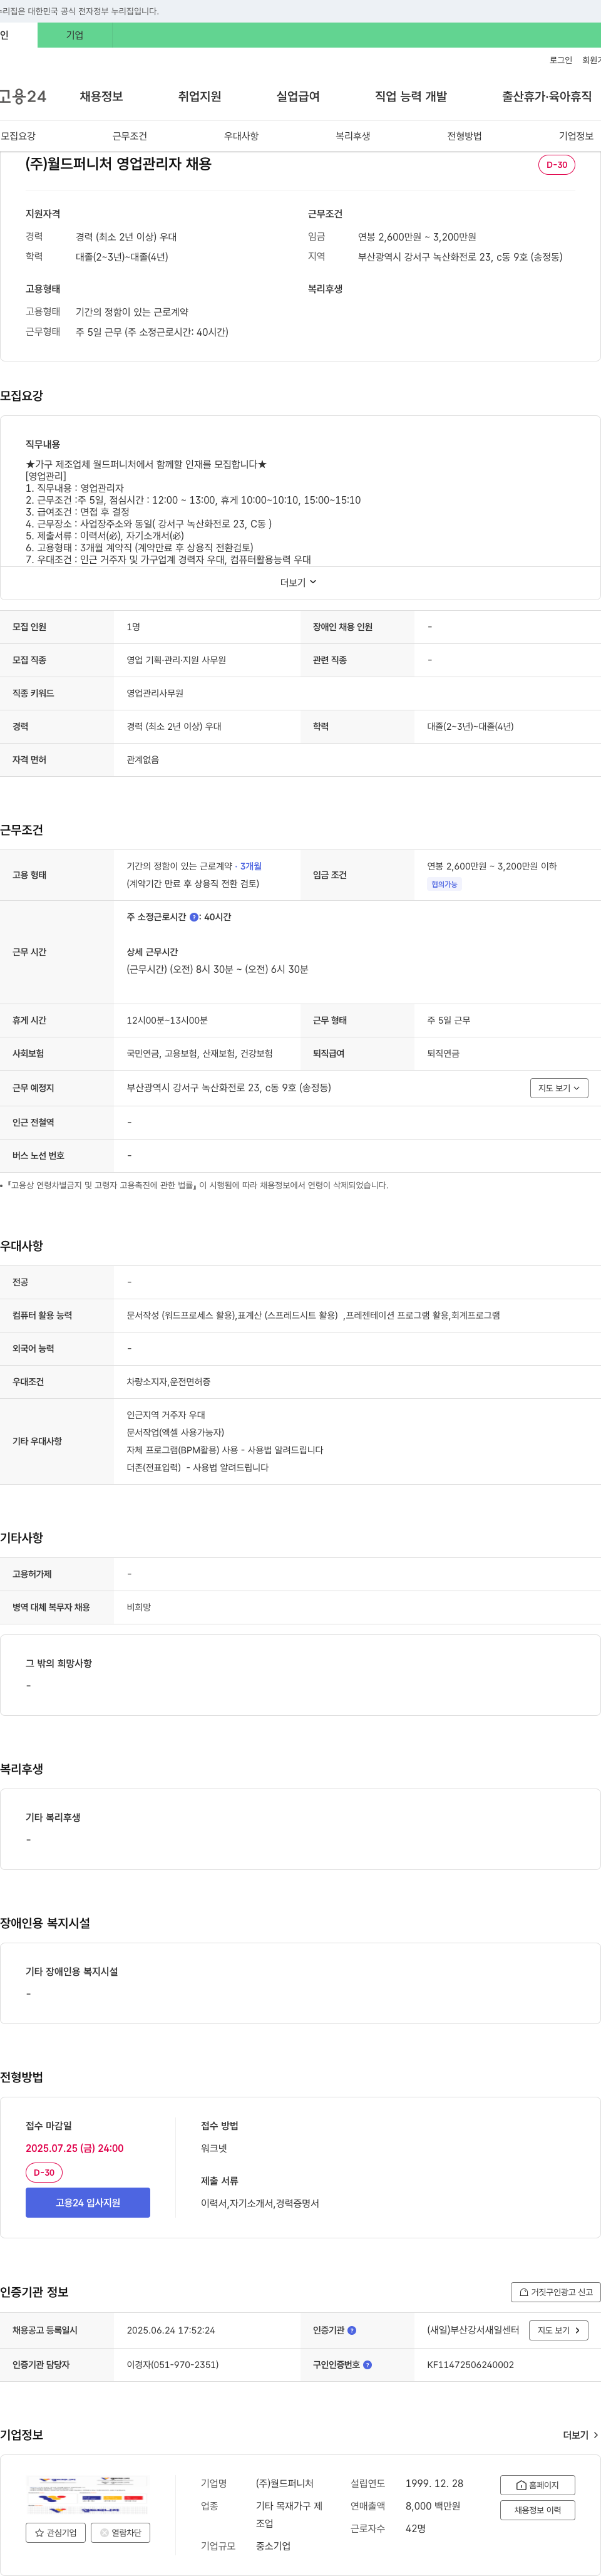Jump to the 근무조건 section tab
This screenshot has height=2576, width=601.
[130, 136]
